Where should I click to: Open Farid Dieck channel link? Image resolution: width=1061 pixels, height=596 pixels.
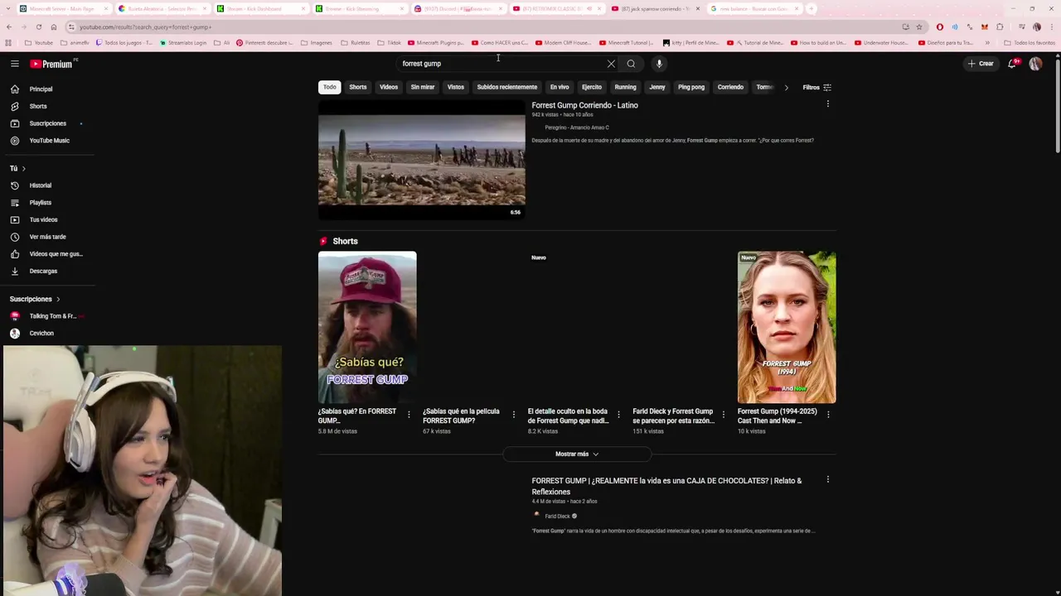(557, 517)
